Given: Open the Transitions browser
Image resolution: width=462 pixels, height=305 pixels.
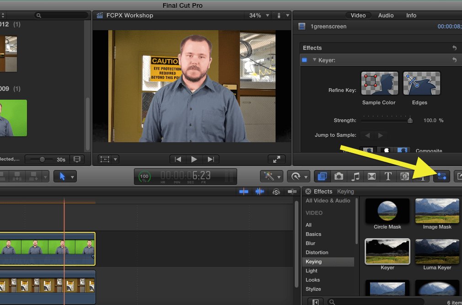Looking at the screenshot, I should coord(372,176).
